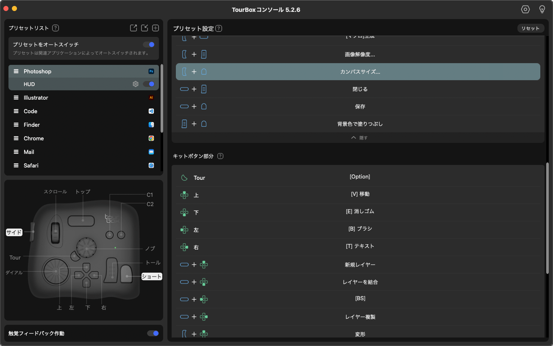Open the プリセットリスト help popup
This screenshot has width=553, height=346.
click(55, 28)
